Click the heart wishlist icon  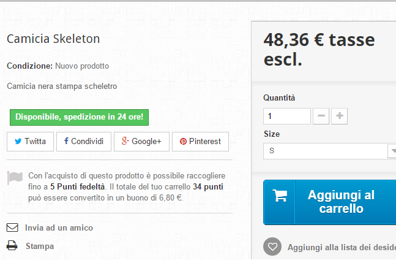pos(272,247)
